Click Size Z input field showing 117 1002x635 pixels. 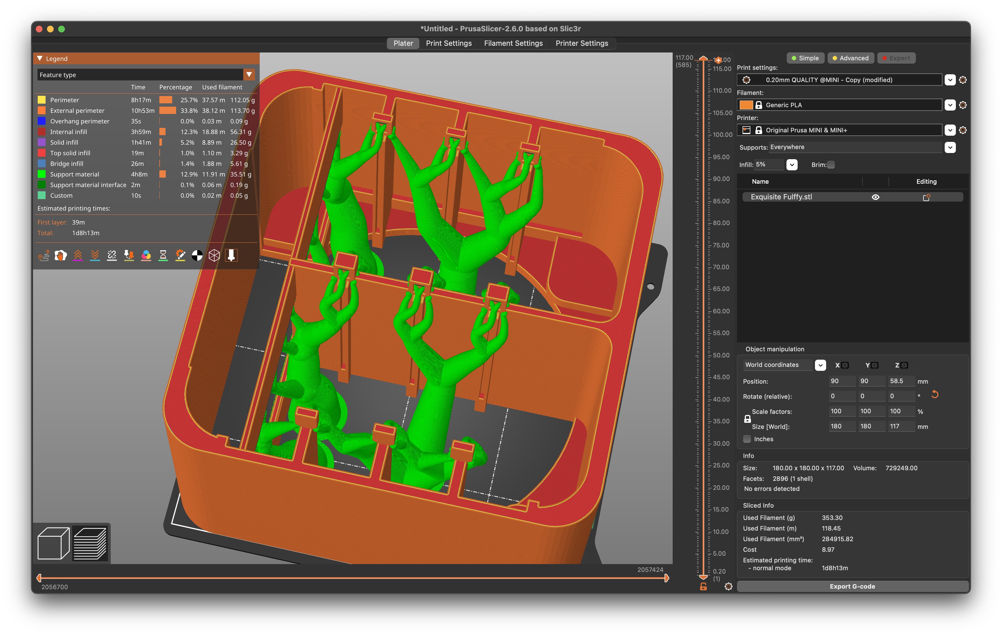click(901, 426)
